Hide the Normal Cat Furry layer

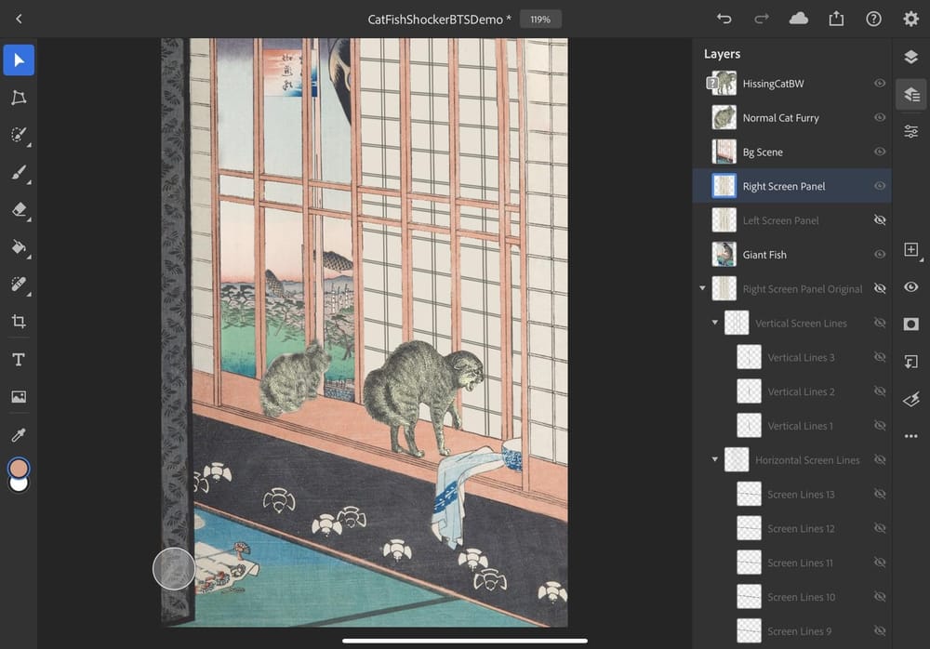coord(880,117)
